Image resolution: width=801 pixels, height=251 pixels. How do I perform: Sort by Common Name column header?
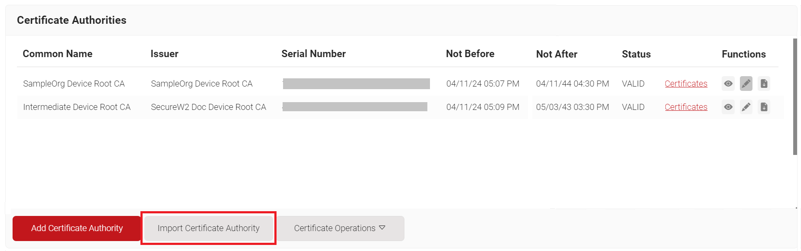point(58,54)
